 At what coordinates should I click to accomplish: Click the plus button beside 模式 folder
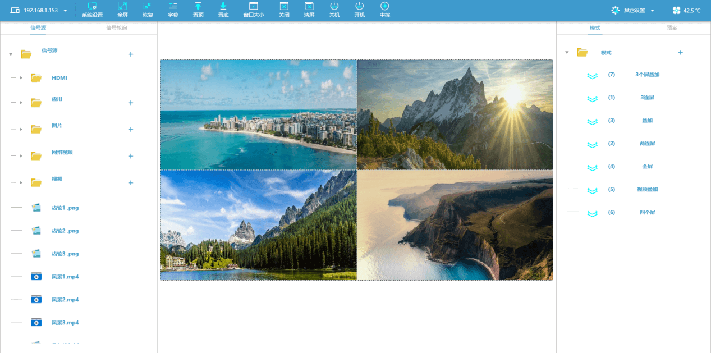pyautogui.click(x=680, y=53)
